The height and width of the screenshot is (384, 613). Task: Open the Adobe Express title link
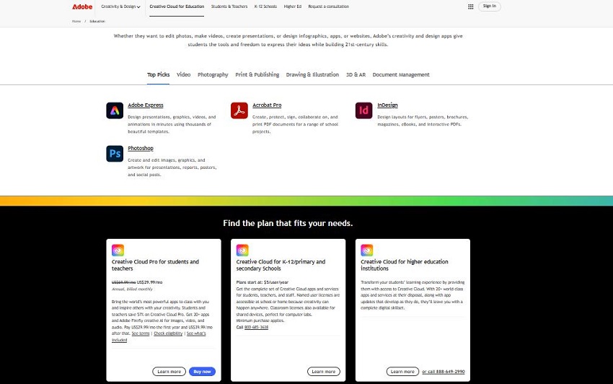click(x=146, y=105)
